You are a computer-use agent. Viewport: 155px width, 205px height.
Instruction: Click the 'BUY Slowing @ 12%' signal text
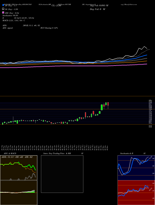pos(49,28)
